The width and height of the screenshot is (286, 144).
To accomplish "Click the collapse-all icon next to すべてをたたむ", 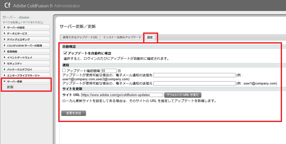I will (x=42, y=22).
